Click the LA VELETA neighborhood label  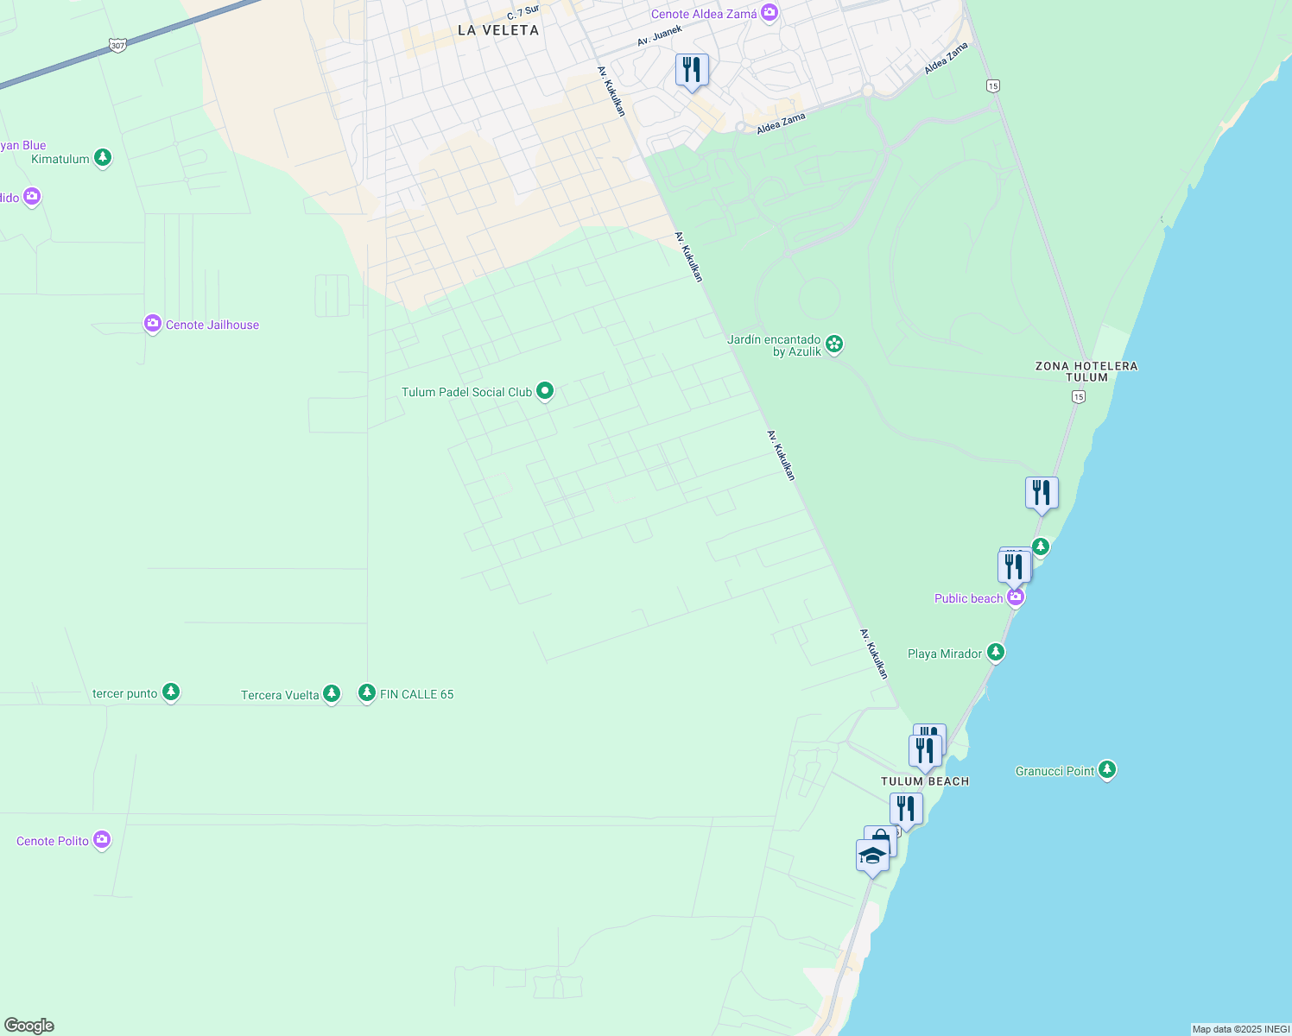(x=498, y=30)
